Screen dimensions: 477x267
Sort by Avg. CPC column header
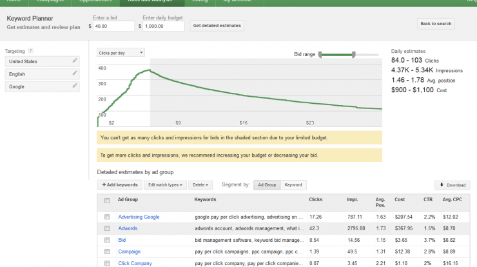coord(452,199)
